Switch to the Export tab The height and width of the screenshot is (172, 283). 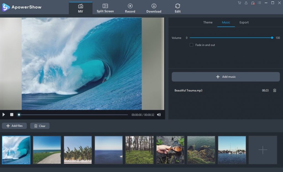pyautogui.click(x=244, y=22)
